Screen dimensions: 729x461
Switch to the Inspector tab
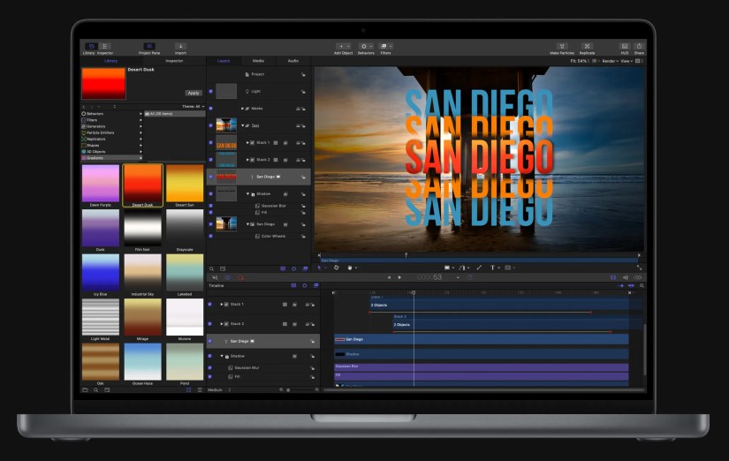tap(174, 61)
